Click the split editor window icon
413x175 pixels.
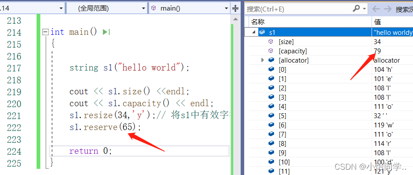235,8
